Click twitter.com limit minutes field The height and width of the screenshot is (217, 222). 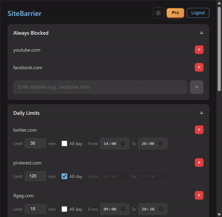(36, 143)
